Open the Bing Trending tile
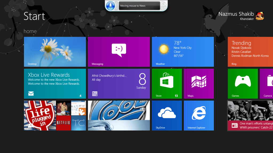This screenshot has height=153, width=273. click(x=250, y=52)
